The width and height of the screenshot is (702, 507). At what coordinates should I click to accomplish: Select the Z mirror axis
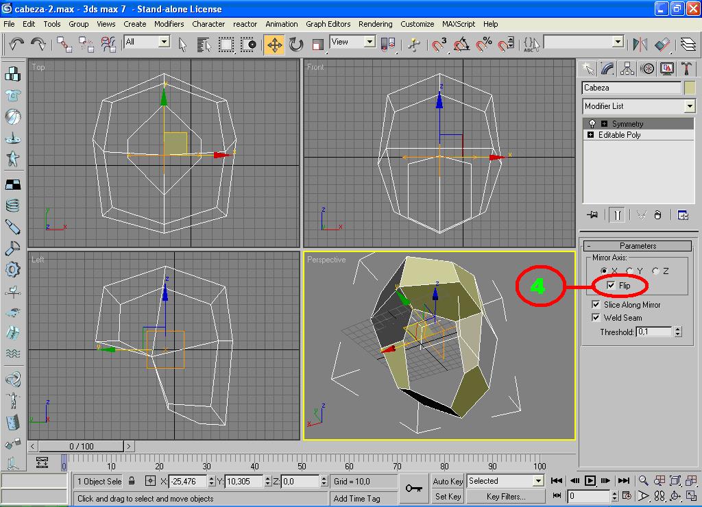click(655, 271)
